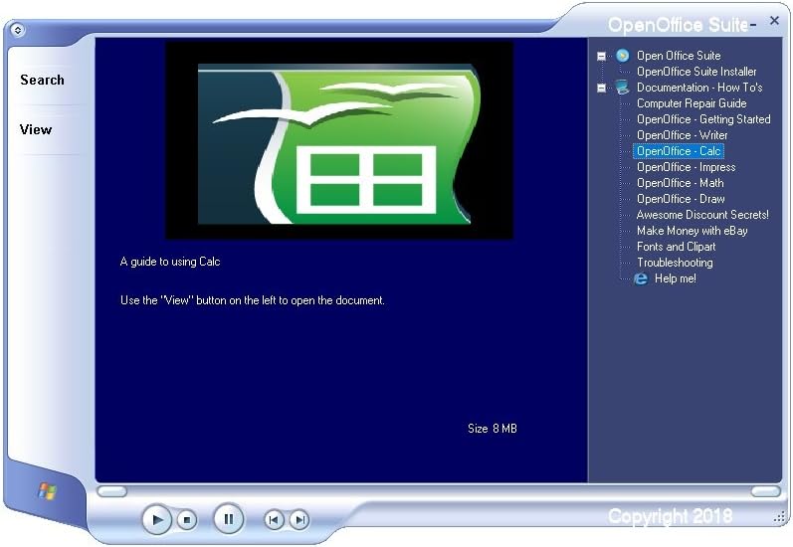Skip to previous track button

click(274, 519)
